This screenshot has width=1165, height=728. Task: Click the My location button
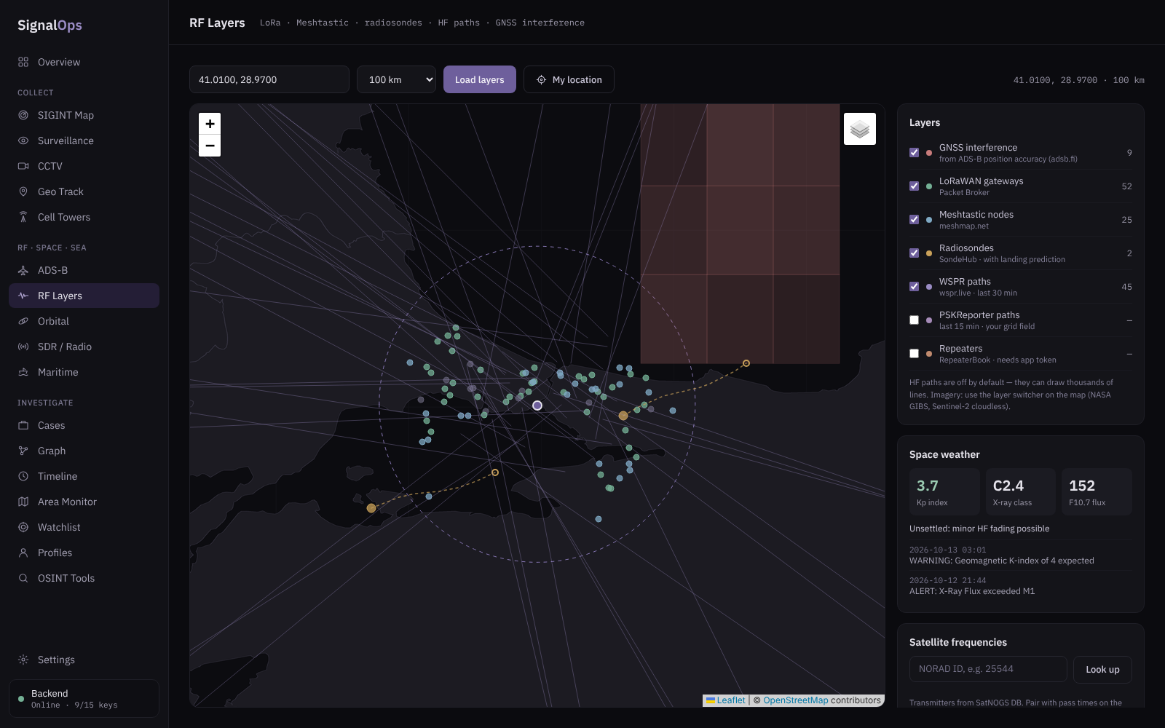click(x=569, y=79)
